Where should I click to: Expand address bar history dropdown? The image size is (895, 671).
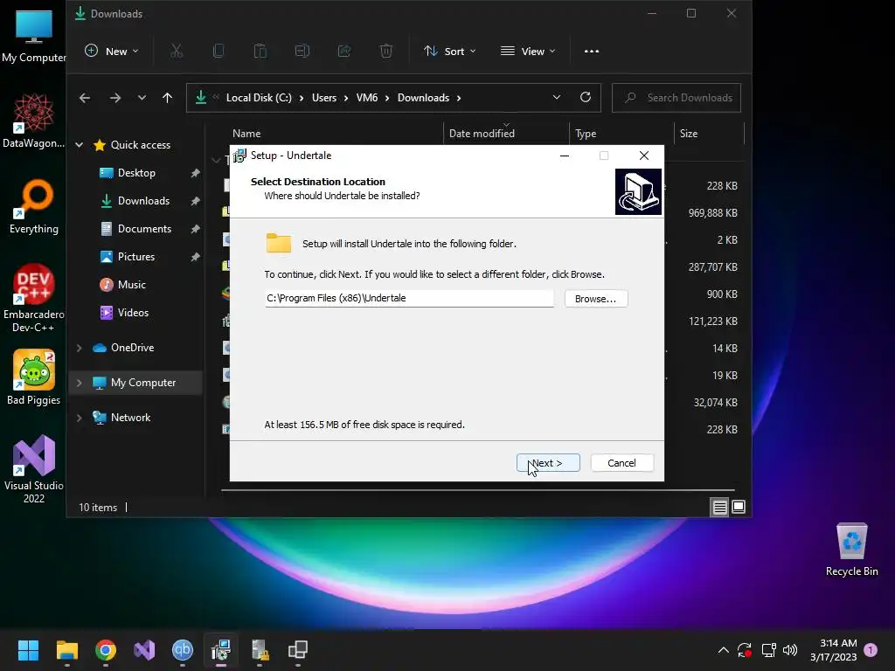click(557, 98)
